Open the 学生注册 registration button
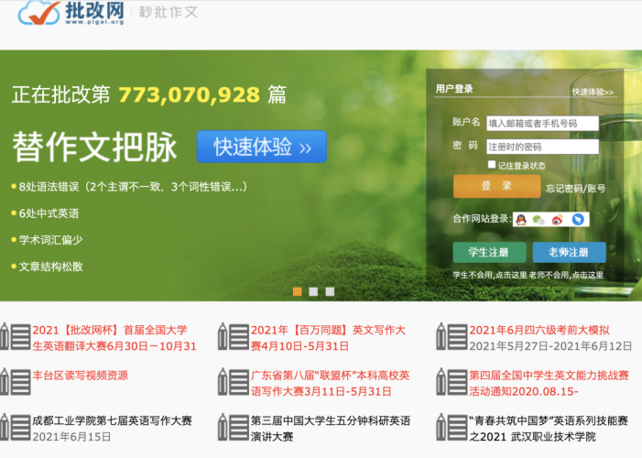The height and width of the screenshot is (458, 642). point(489,252)
